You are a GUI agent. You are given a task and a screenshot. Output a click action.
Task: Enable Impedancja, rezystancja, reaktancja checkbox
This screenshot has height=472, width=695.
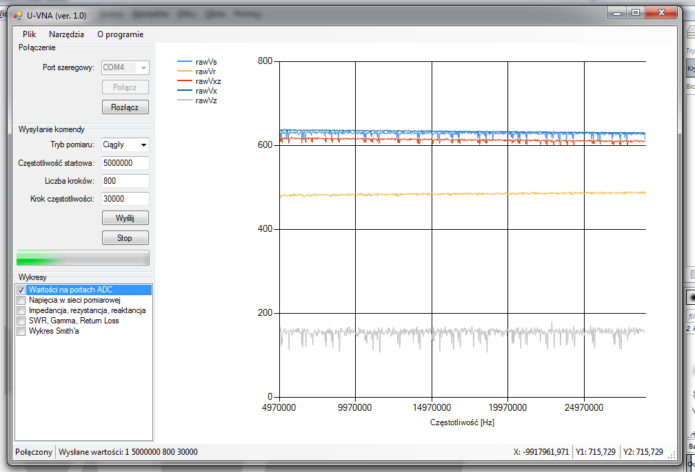[x=21, y=311]
